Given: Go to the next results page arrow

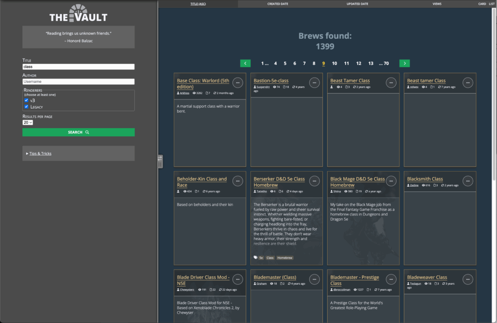Looking at the screenshot, I should click(x=404, y=63).
